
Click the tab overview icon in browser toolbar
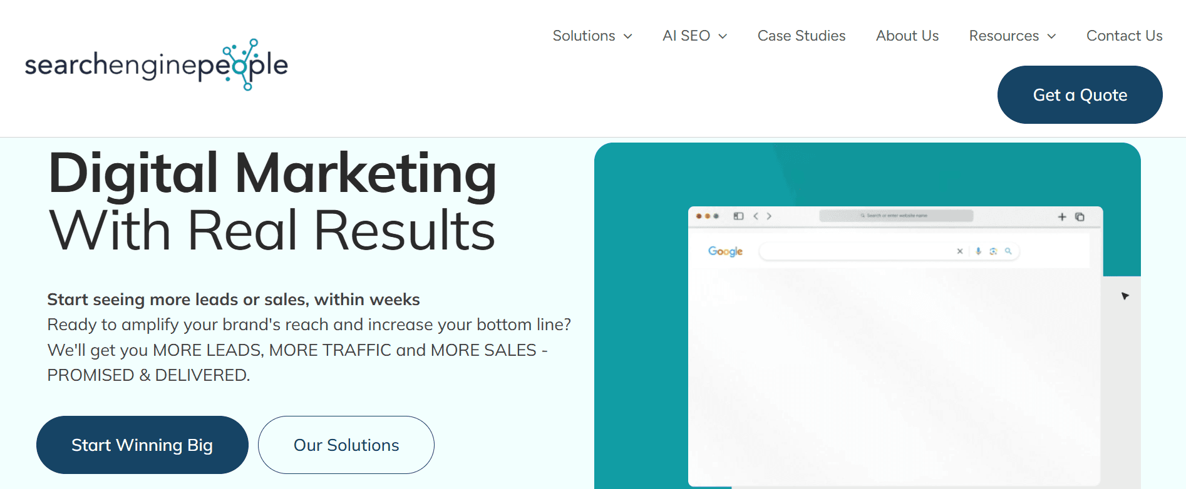[1080, 216]
